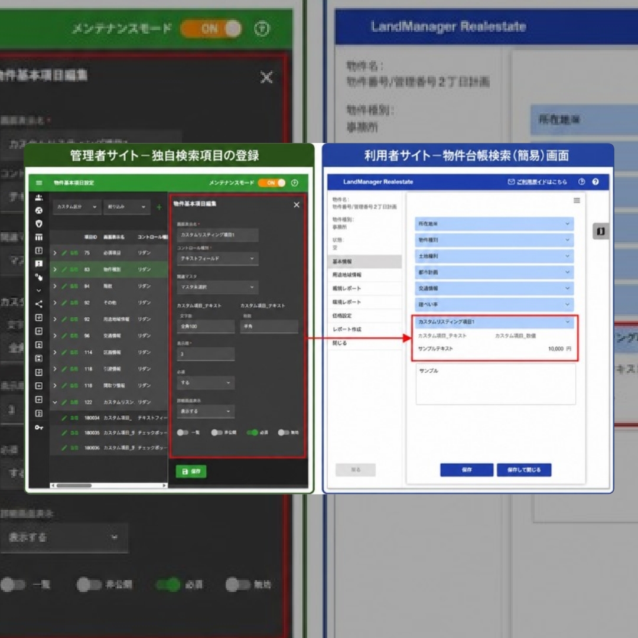Toggle the small 非公開 switch in the editor panel
The image size is (638, 638).
point(216,432)
